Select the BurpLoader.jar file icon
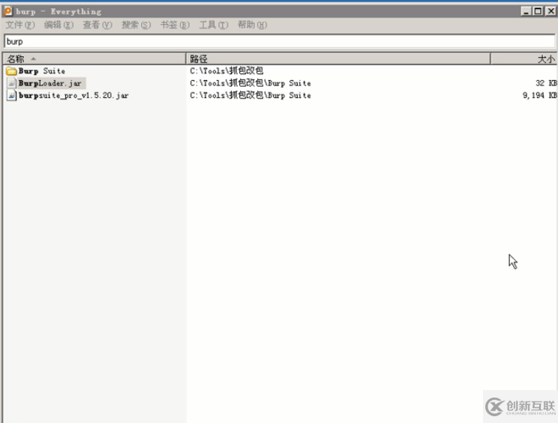 [11, 83]
